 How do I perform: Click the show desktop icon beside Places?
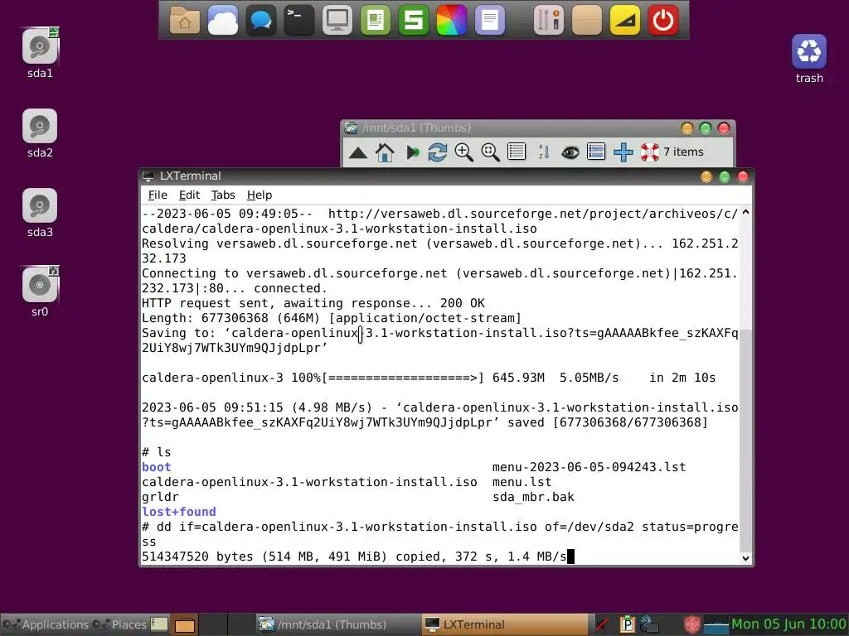(x=159, y=624)
